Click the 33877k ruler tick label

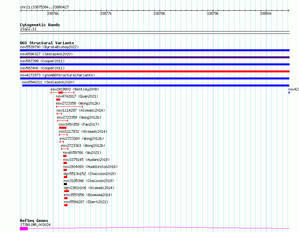pyautogui.click(x=106, y=13)
